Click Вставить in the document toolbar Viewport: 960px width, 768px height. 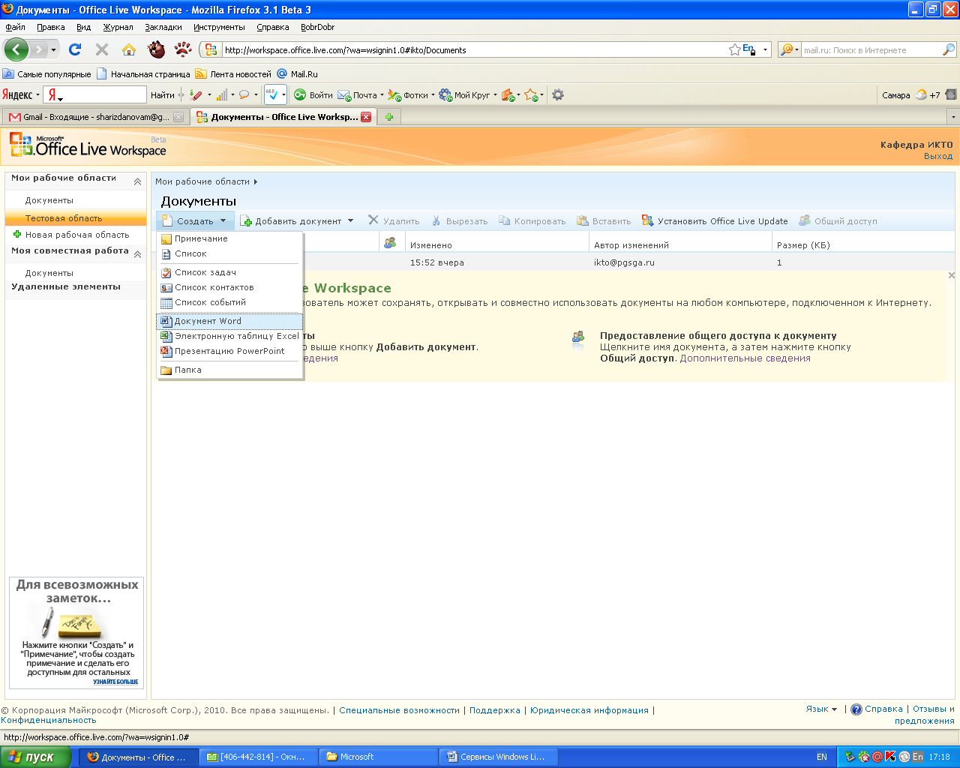(604, 221)
